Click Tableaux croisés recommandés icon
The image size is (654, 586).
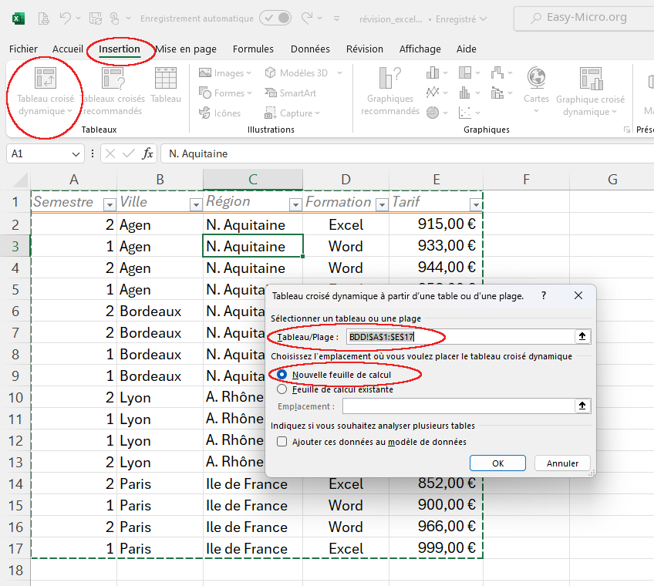pos(113,78)
